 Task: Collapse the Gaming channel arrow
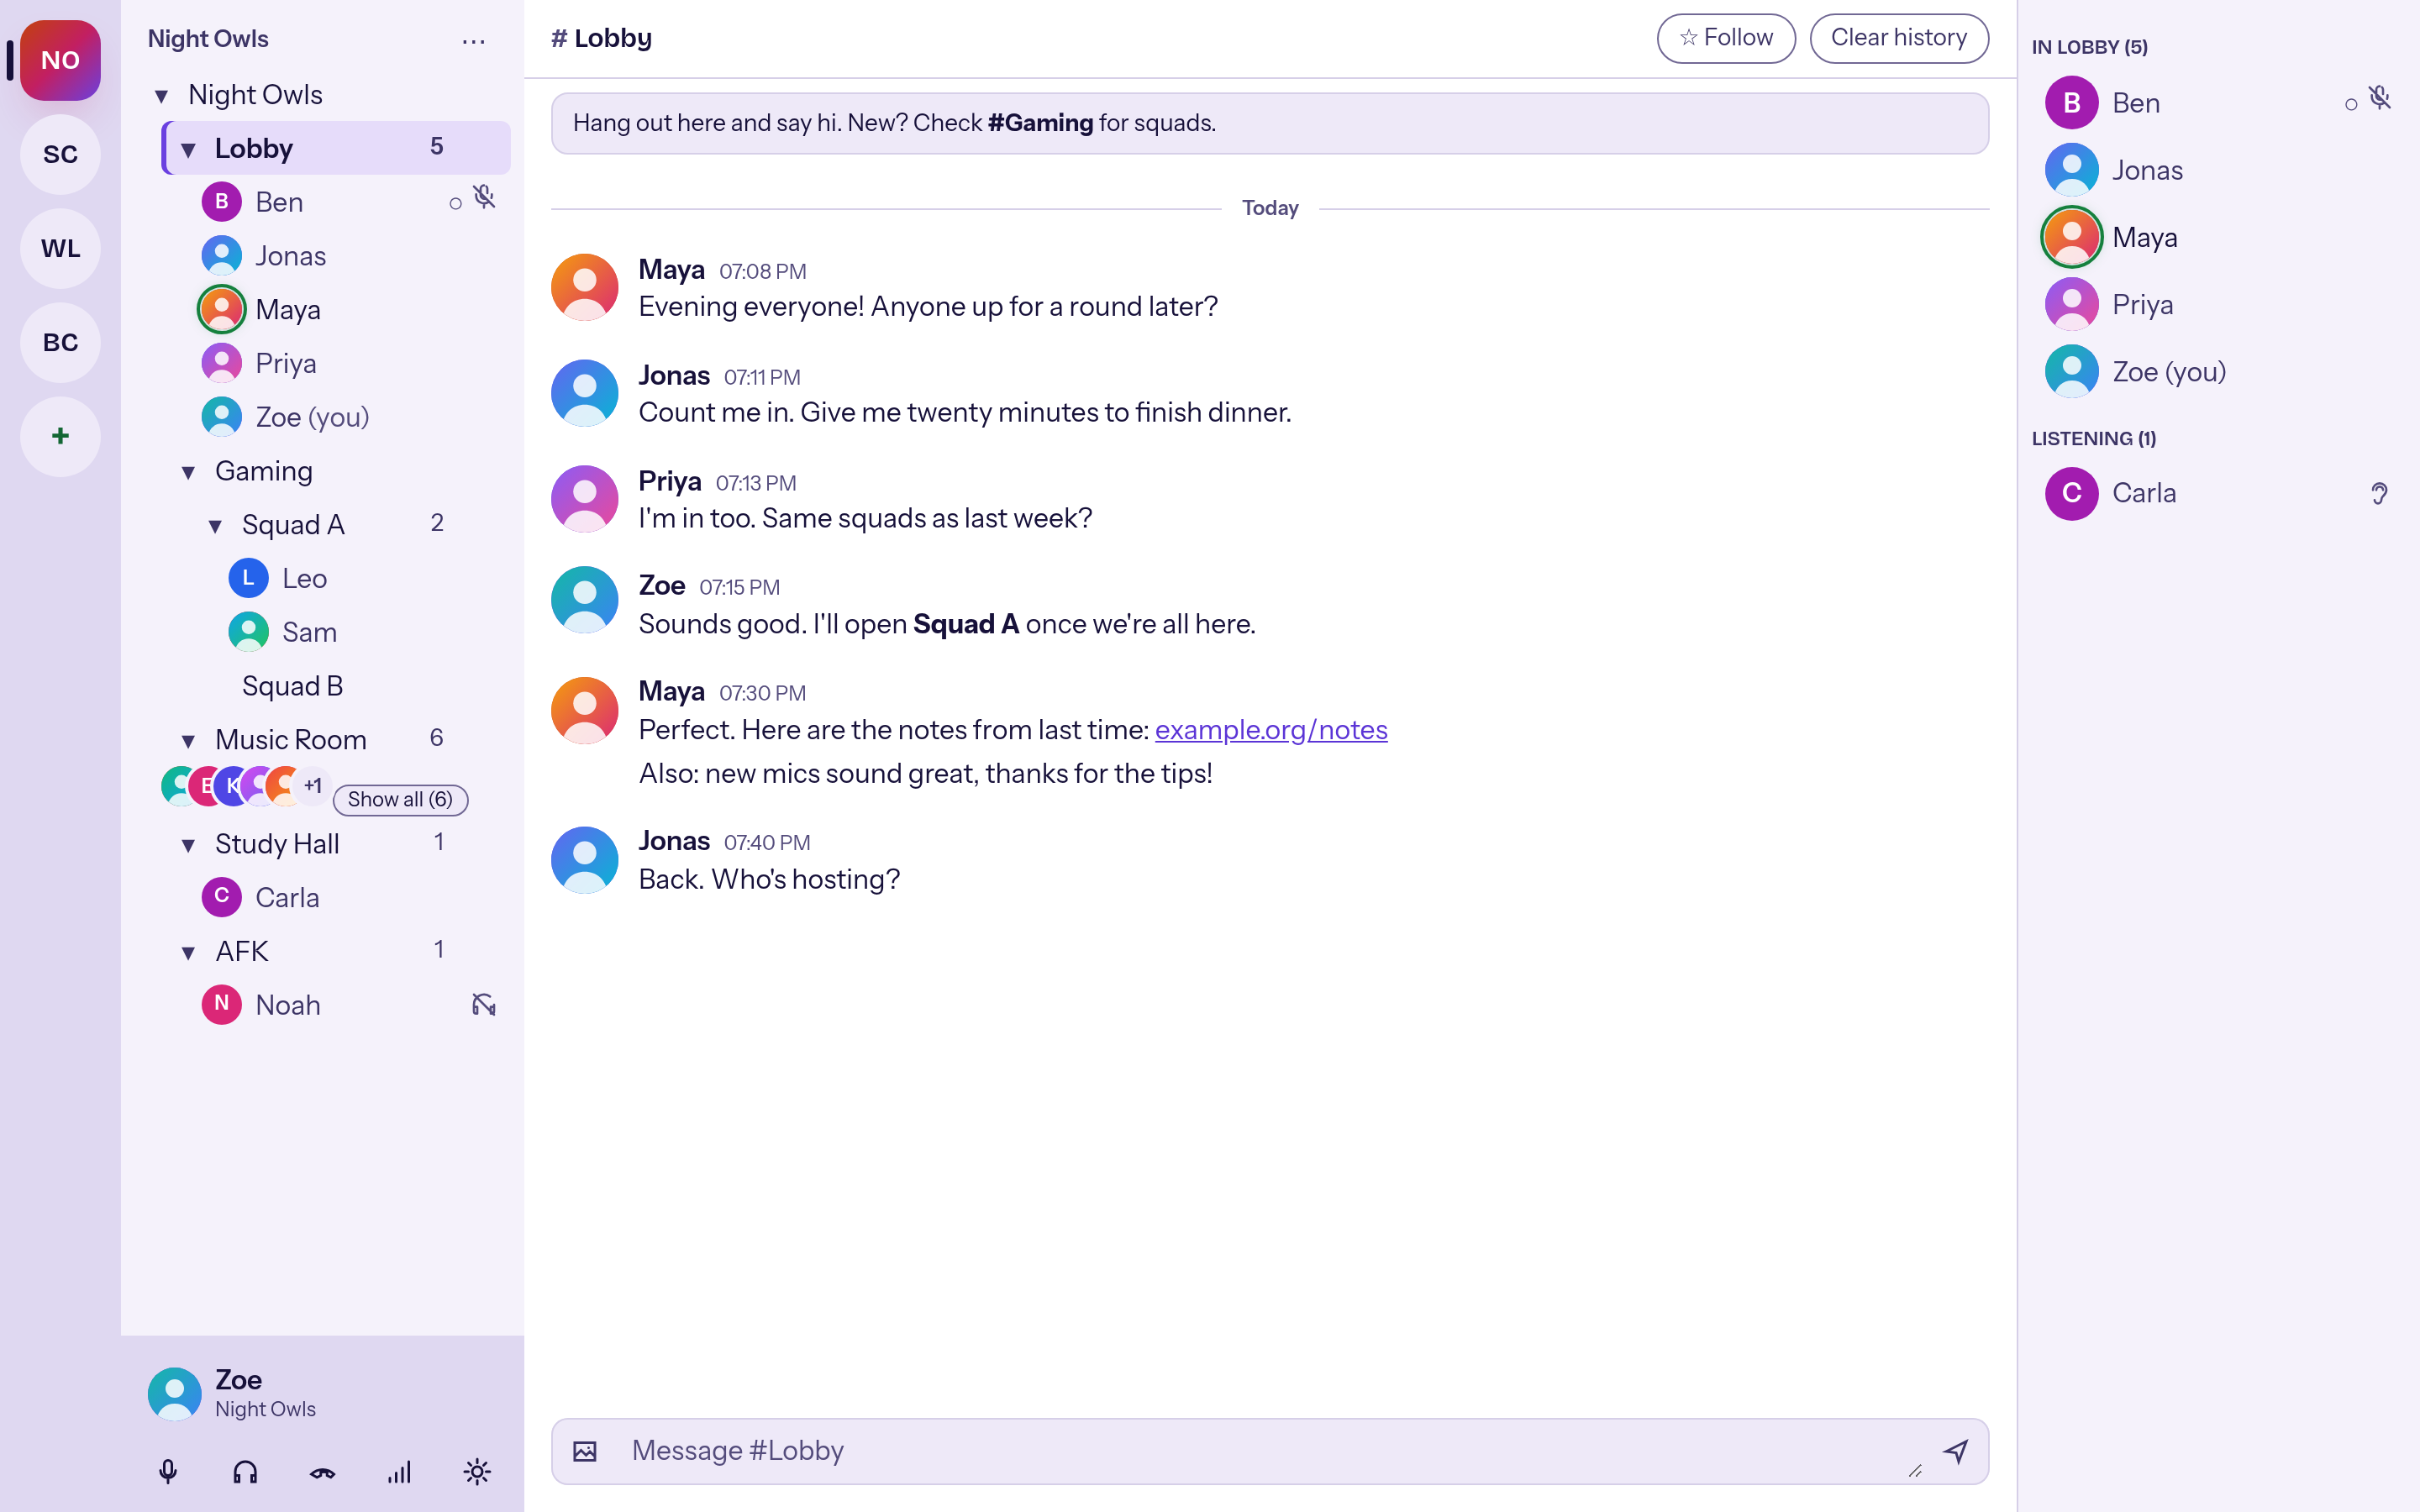pyautogui.click(x=188, y=472)
